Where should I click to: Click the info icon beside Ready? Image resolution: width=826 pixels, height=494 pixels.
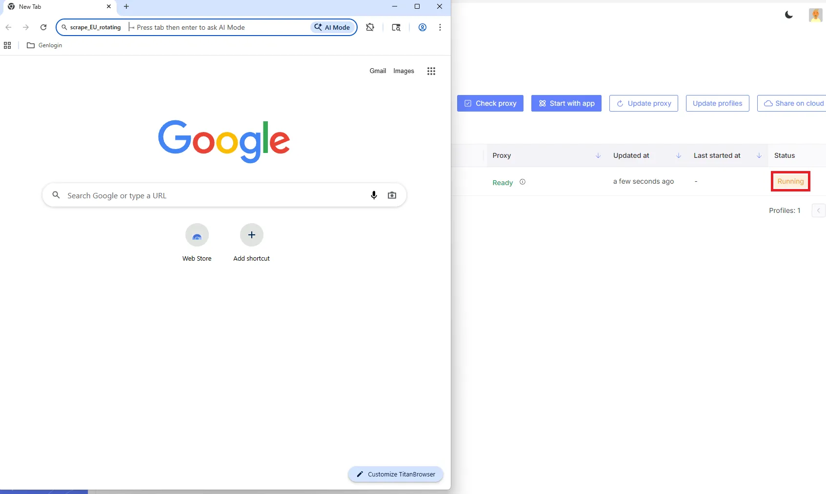(x=523, y=182)
